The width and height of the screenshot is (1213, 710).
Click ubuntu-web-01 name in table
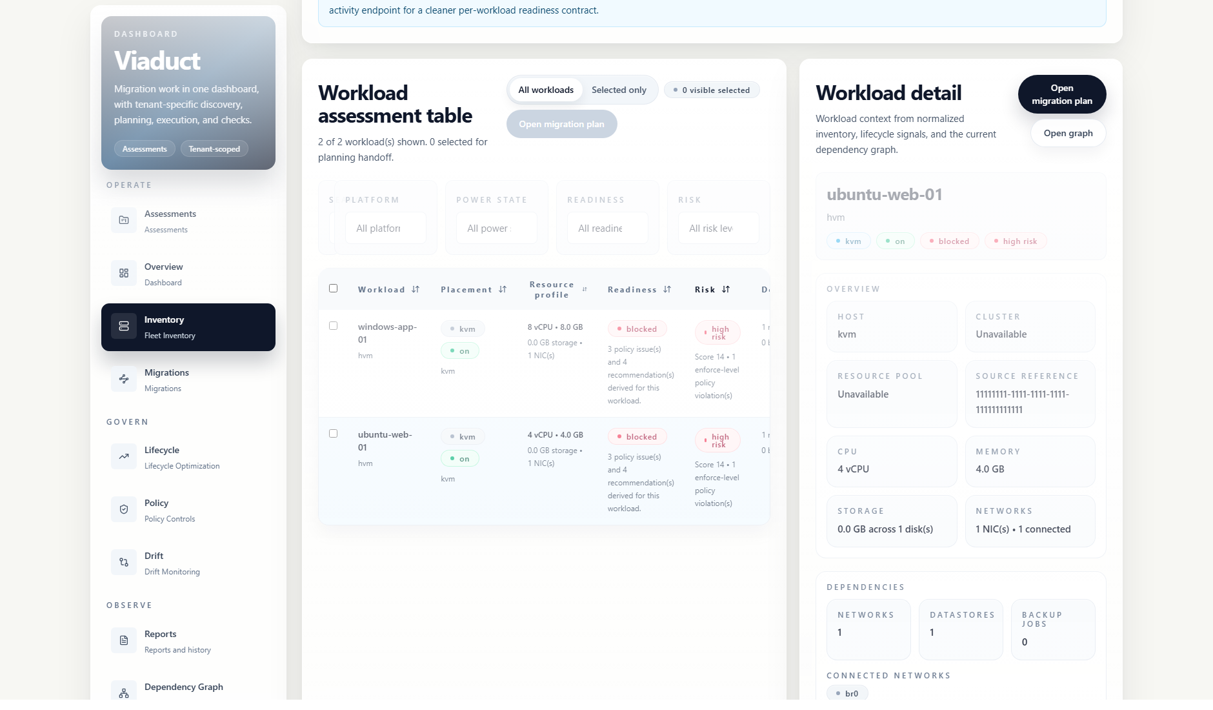(x=385, y=441)
